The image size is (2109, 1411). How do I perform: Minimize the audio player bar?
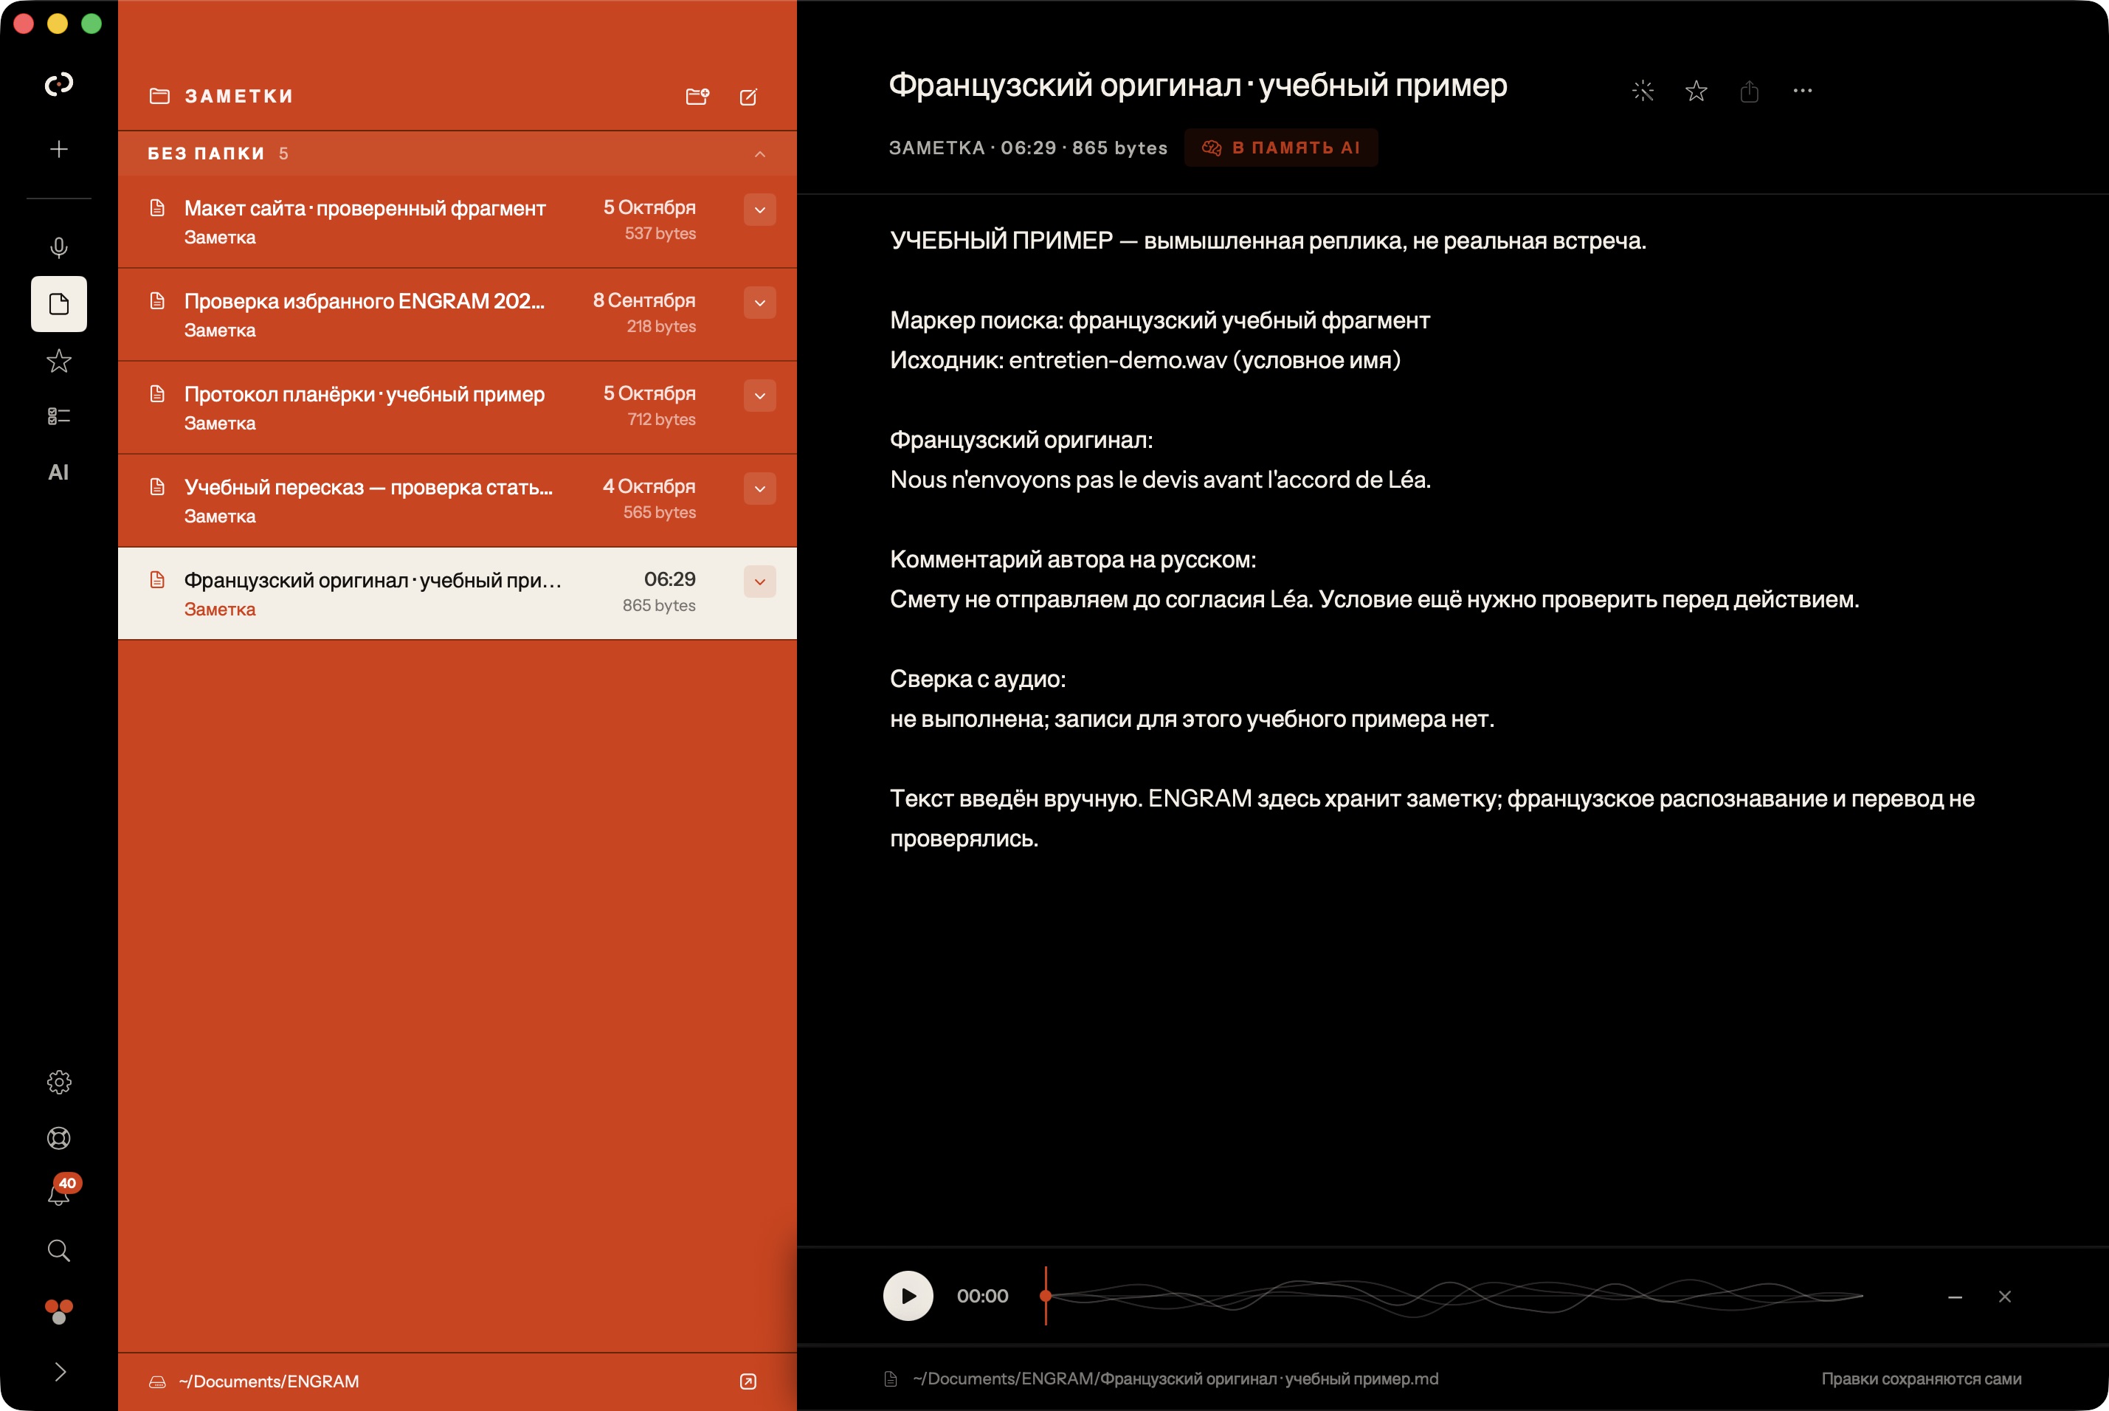click(1956, 1297)
